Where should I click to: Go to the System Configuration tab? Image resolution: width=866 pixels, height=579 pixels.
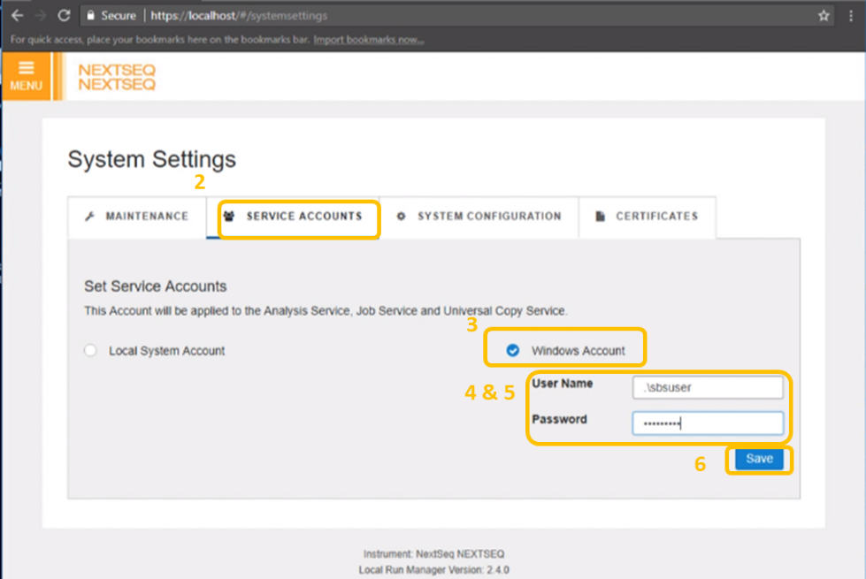point(479,217)
